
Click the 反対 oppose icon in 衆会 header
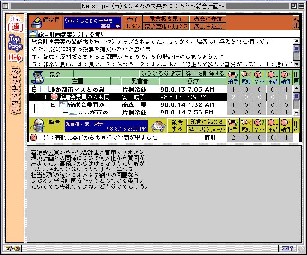coord(245,76)
